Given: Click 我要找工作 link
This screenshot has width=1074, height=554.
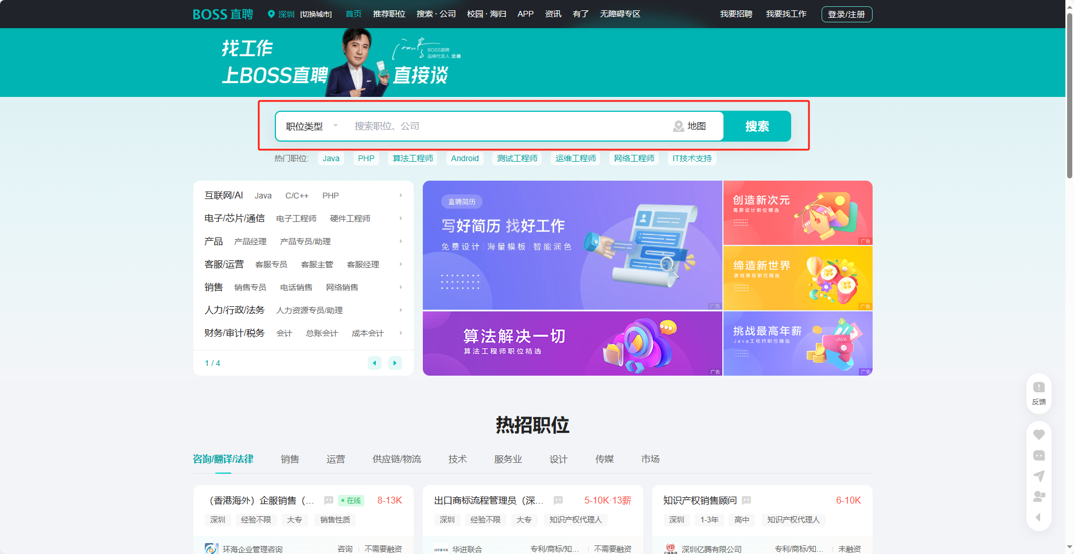Looking at the screenshot, I should pos(786,14).
